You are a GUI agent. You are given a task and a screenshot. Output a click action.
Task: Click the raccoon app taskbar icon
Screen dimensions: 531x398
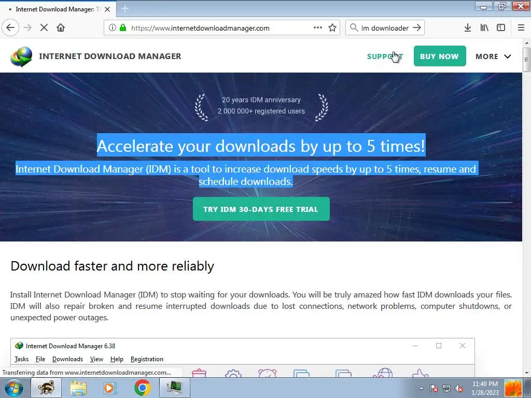click(46, 388)
